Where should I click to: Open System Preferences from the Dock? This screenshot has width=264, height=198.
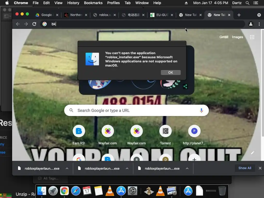[x=132, y=191]
